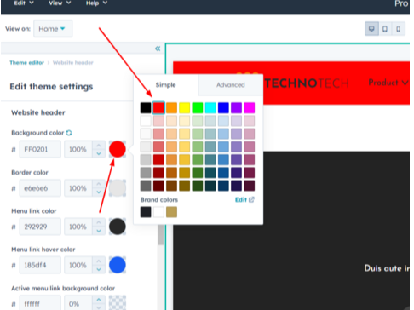Image resolution: width=414 pixels, height=310 pixels.
Task: Switch to Simple color picker tab
Action: coord(166,85)
